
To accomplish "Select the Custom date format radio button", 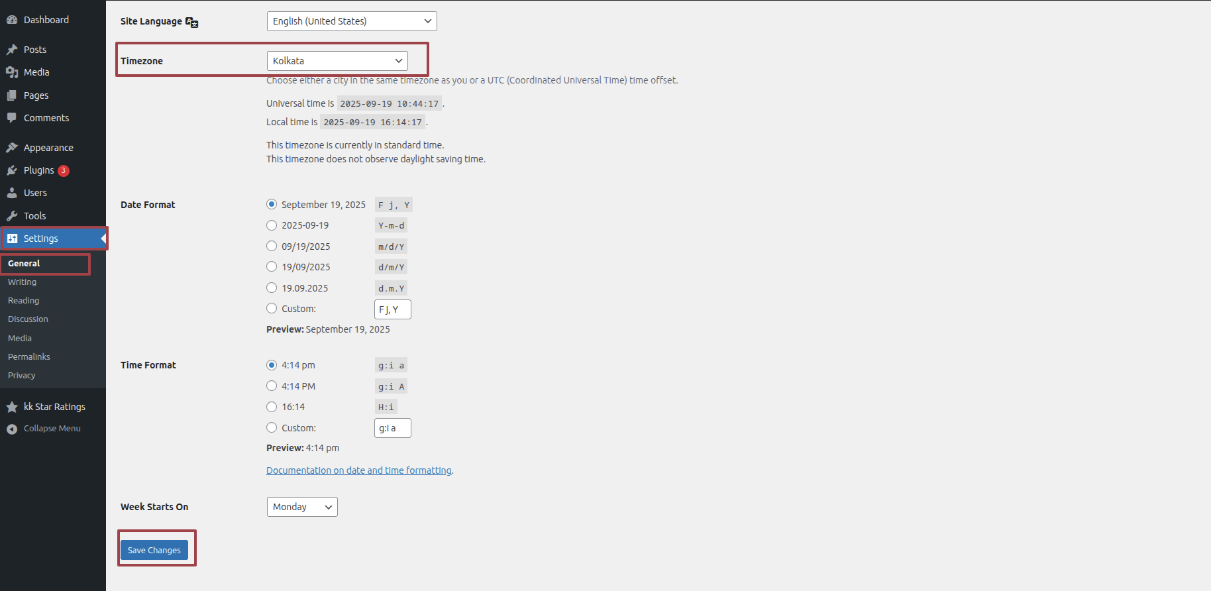I will tap(272, 308).
